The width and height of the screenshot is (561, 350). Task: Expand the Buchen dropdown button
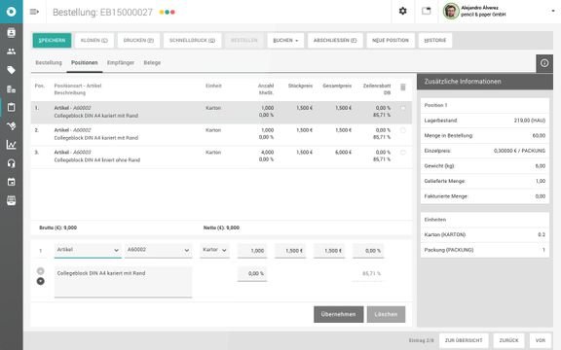(x=285, y=41)
